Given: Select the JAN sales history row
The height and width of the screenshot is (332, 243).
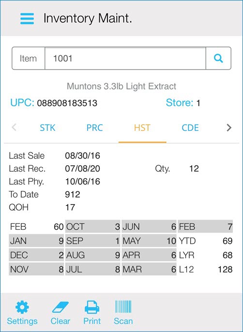Looking at the screenshot, I should pos(36,241).
